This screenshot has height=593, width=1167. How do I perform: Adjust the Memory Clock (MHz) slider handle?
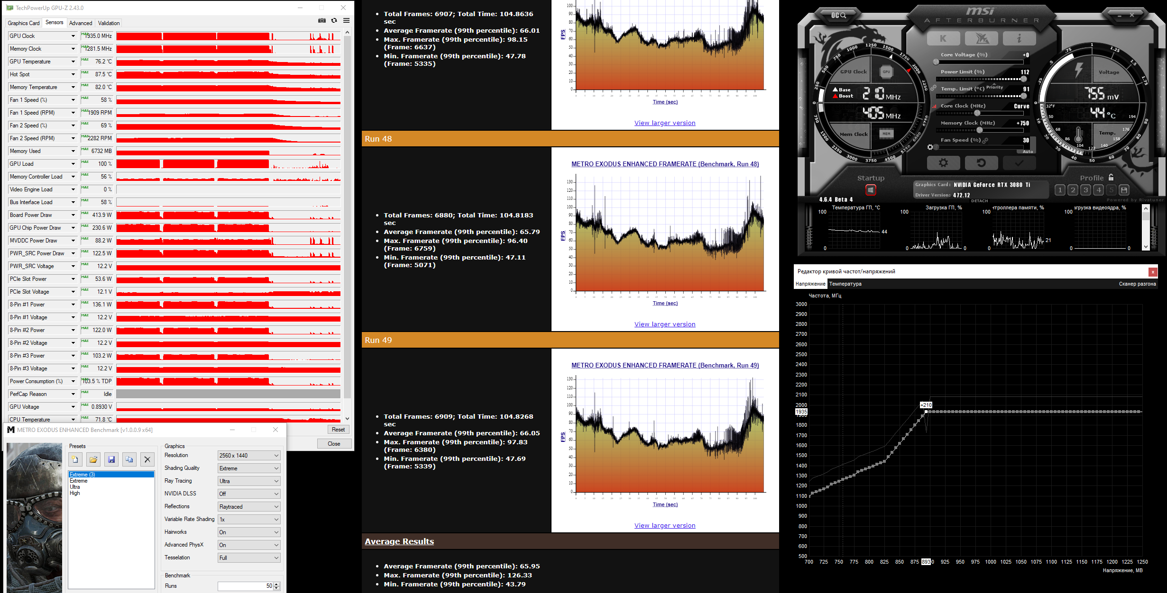click(x=980, y=130)
